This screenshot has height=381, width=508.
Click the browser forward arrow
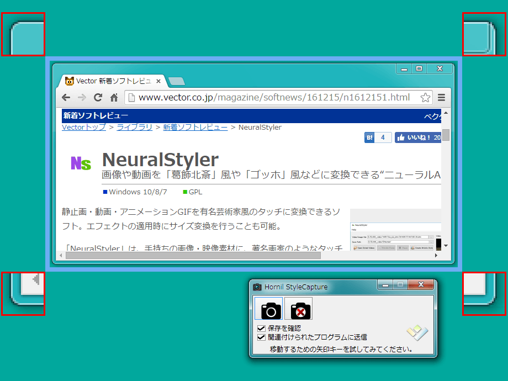coord(82,98)
